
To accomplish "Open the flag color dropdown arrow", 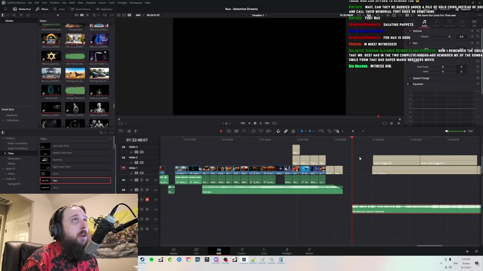I will pyautogui.click(x=305, y=131).
